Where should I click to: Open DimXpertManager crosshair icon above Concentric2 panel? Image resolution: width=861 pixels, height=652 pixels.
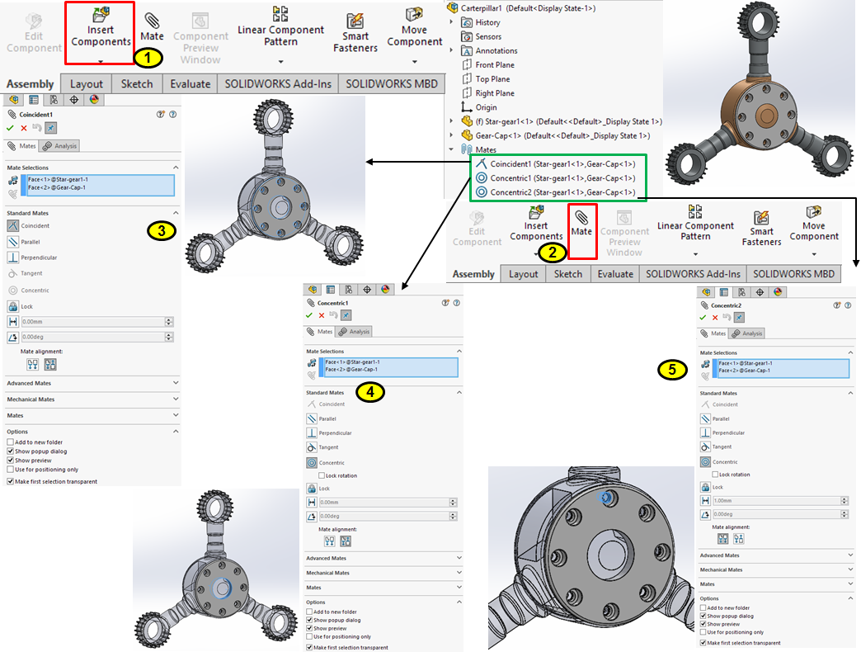(760, 292)
